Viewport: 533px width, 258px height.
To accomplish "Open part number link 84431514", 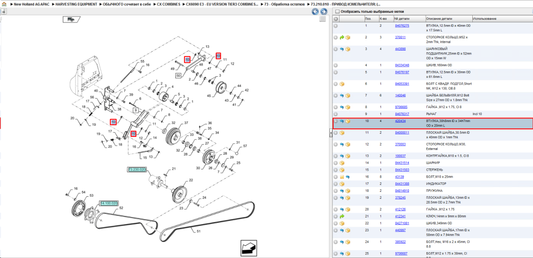I will [x=402, y=163].
